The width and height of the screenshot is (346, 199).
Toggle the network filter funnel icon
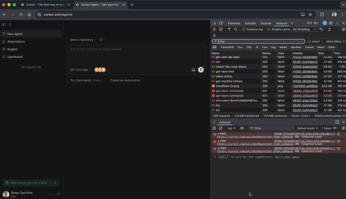pos(229,29)
